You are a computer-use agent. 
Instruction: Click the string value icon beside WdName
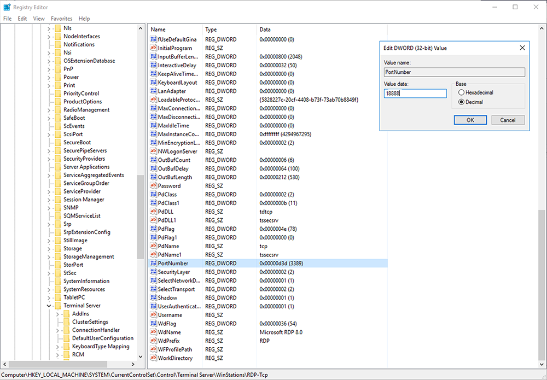click(x=154, y=332)
